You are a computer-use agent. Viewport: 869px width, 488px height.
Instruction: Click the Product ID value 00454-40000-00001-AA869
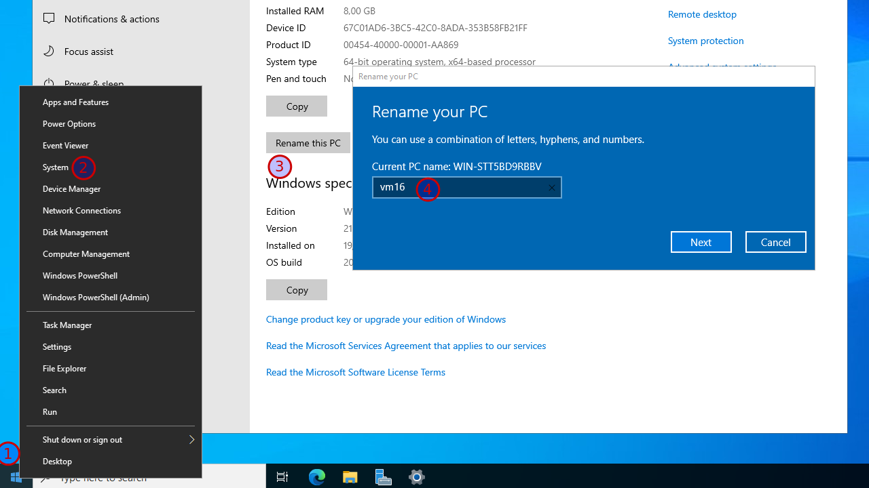(401, 45)
